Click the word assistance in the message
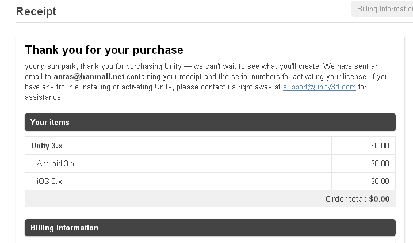 [x=44, y=97]
